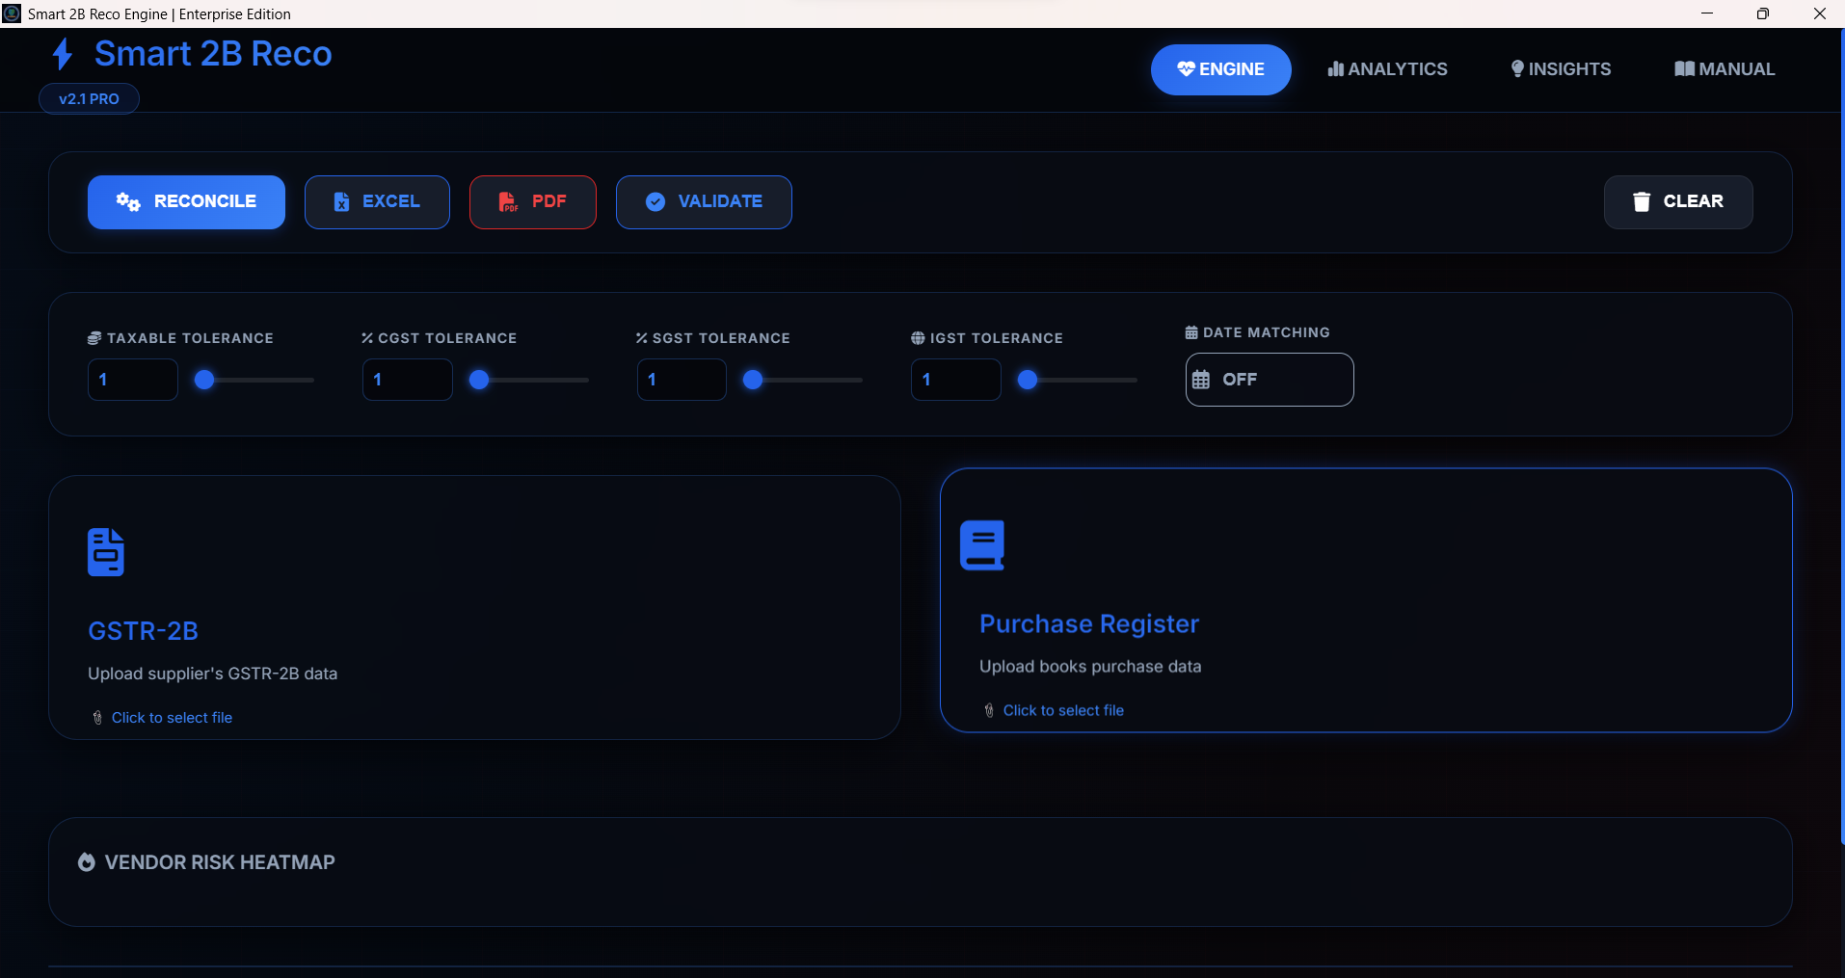Click the Vendor Risk Heatmap heading
The width and height of the screenshot is (1845, 978).
220,862
